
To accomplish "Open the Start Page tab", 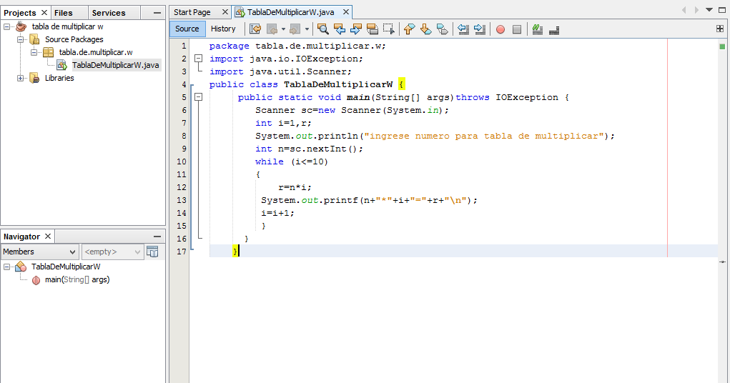I will [192, 12].
